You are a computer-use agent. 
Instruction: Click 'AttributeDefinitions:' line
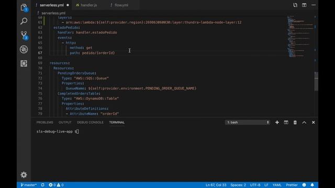tap(87, 109)
